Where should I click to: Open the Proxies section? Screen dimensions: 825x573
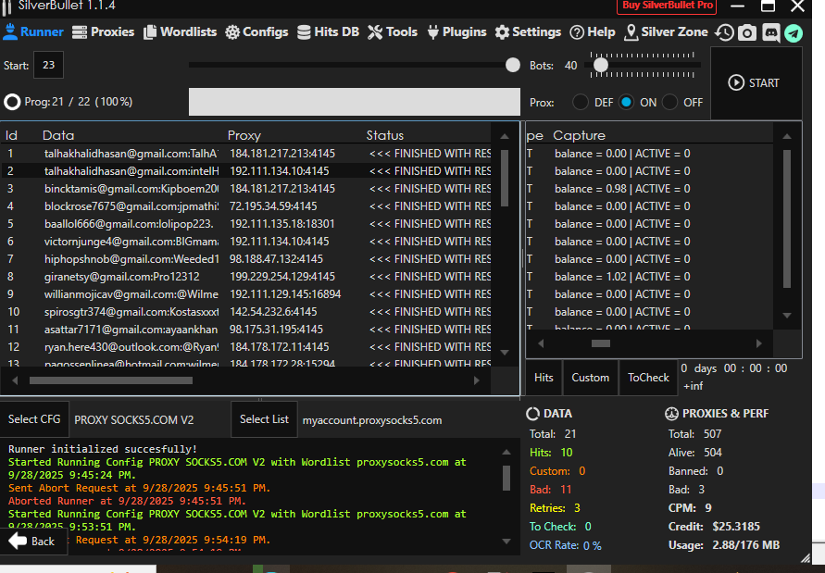tap(103, 31)
